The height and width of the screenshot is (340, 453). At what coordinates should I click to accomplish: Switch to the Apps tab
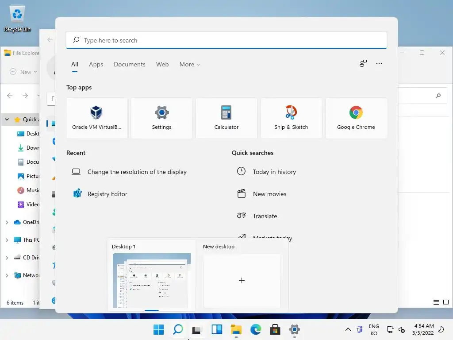(x=96, y=64)
